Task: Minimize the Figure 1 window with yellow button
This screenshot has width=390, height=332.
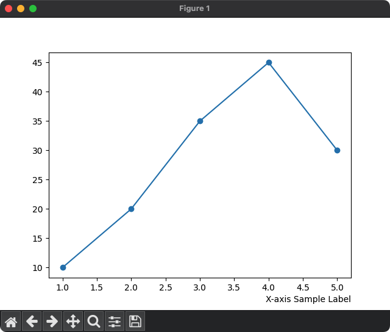Action: (x=21, y=9)
